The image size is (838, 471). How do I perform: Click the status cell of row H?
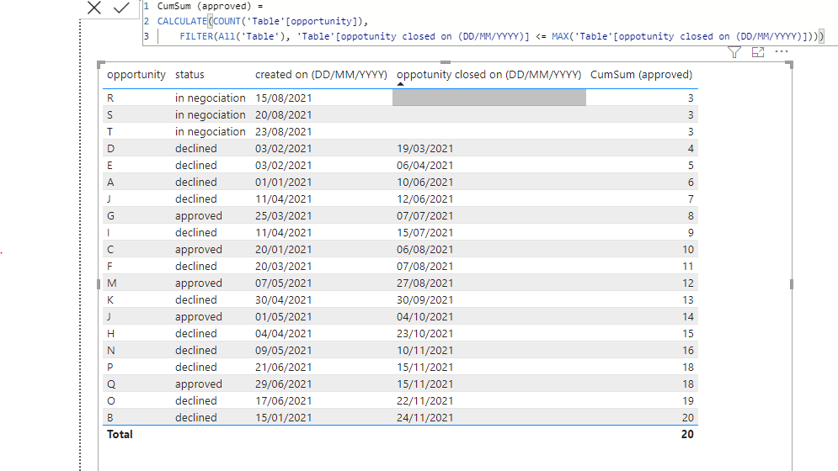pos(196,334)
